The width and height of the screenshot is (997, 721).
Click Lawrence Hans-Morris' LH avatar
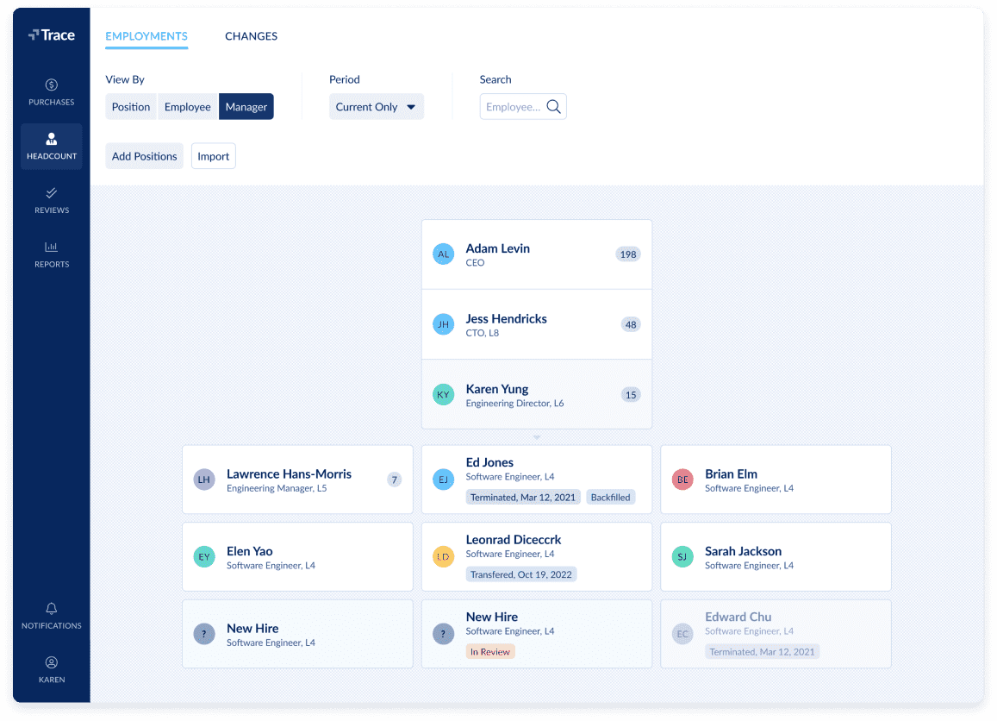tap(204, 480)
